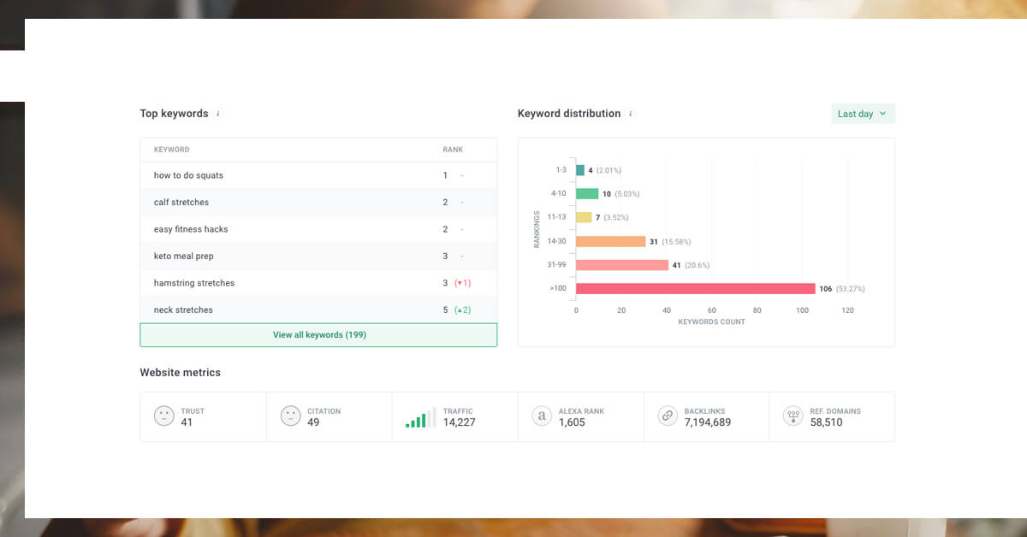1027x537 pixels.
Task: Click the KEYWORDS COUNT axis label
Action: tap(711, 322)
